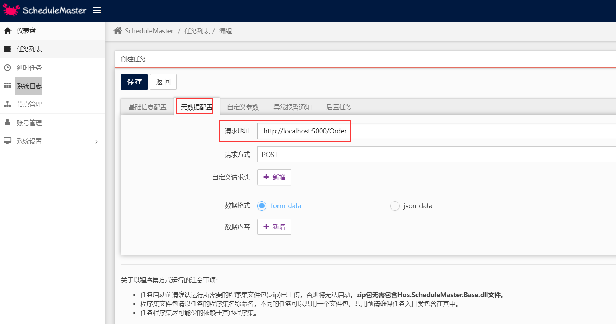Open the 请求方式 POST dropdown
The image size is (616, 324).
pyautogui.click(x=437, y=154)
